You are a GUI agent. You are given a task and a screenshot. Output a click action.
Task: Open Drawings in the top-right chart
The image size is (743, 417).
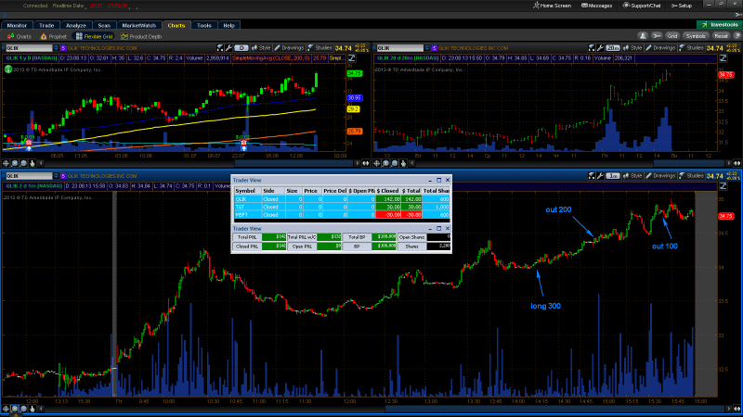[x=660, y=48]
